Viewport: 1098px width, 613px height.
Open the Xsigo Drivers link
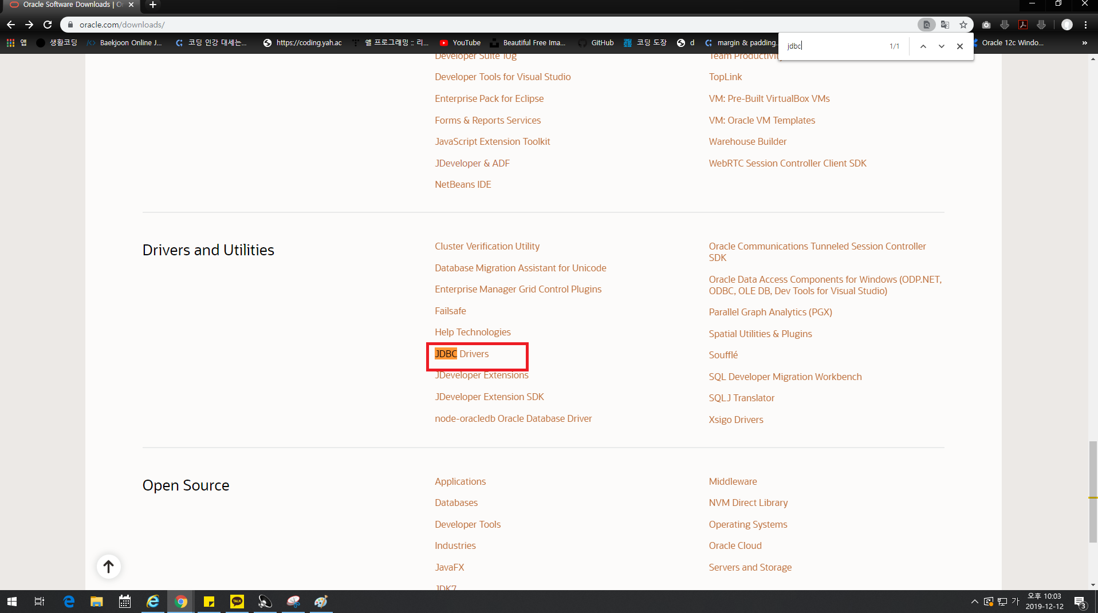pos(736,420)
